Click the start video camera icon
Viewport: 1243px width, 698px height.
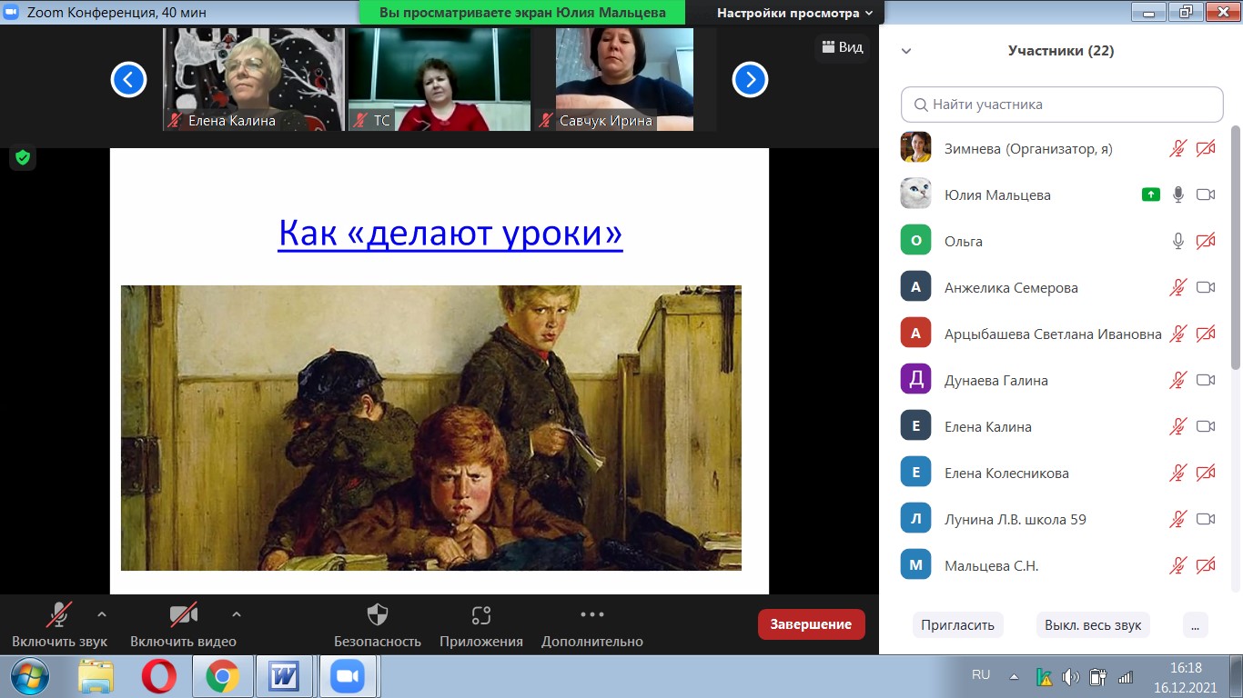point(183,615)
